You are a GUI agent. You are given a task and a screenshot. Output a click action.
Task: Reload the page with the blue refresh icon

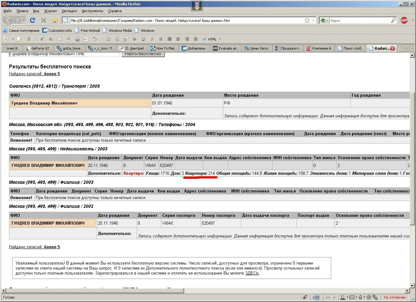32,21
